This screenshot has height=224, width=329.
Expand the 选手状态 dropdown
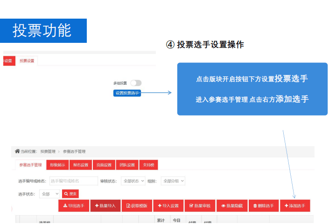(x=49, y=193)
